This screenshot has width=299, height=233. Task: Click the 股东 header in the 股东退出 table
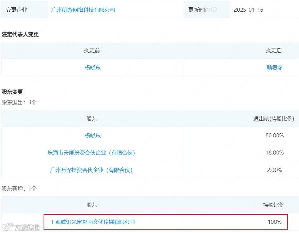tap(92, 119)
